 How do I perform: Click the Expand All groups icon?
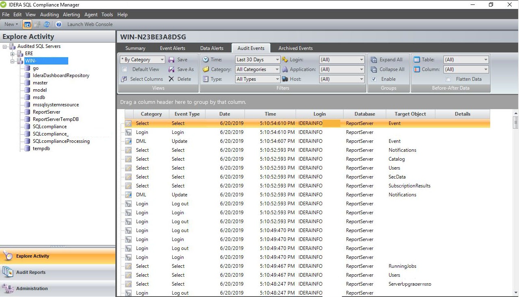374,60
